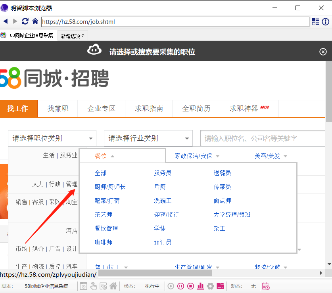Viewport: 332px width, 293px height.
Task: Open the pink folder icon
Action: pos(220,286)
